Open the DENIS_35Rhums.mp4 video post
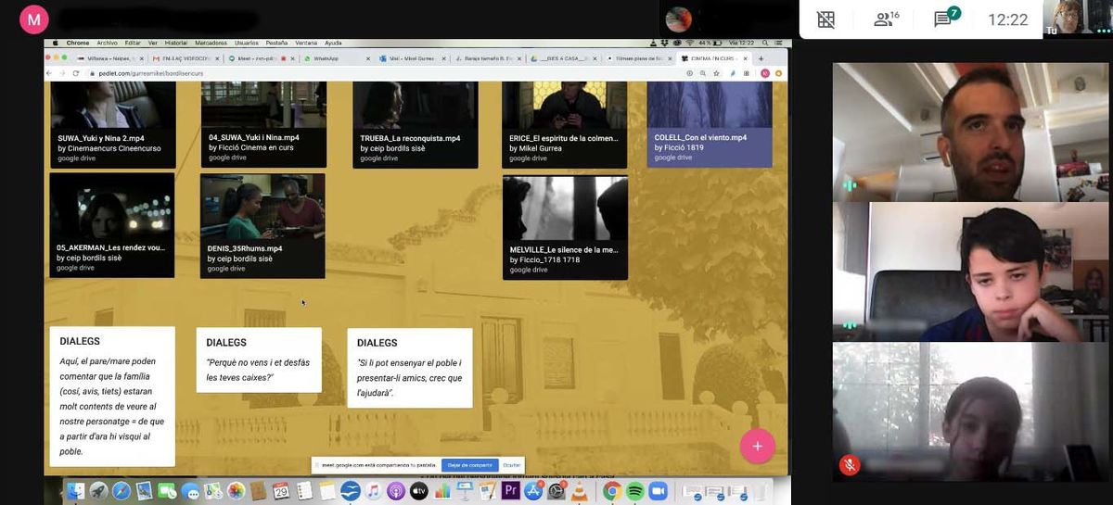The width and height of the screenshot is (1113, 505). (262, 225)
